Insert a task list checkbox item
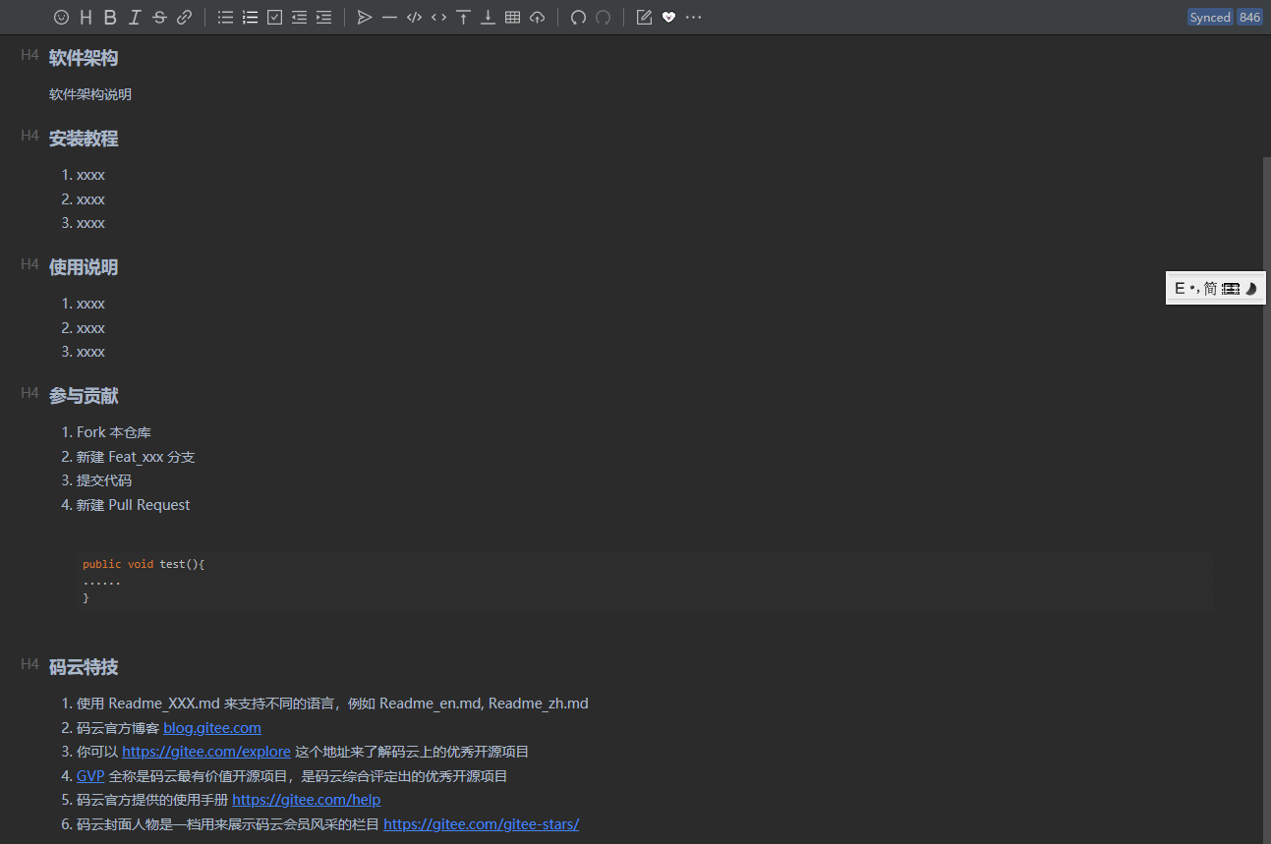 click(x=274, y=17)
